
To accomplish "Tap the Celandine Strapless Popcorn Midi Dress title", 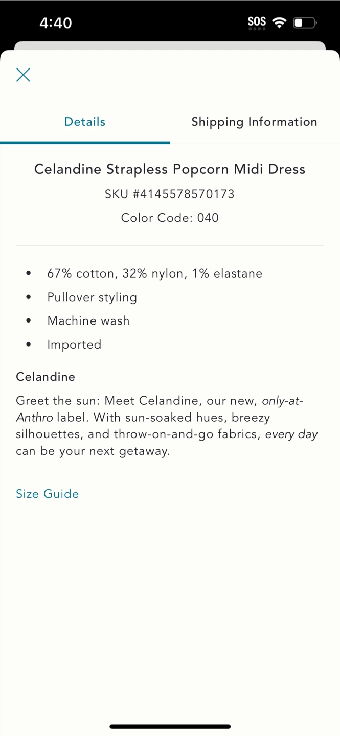I will coord(170,169).
